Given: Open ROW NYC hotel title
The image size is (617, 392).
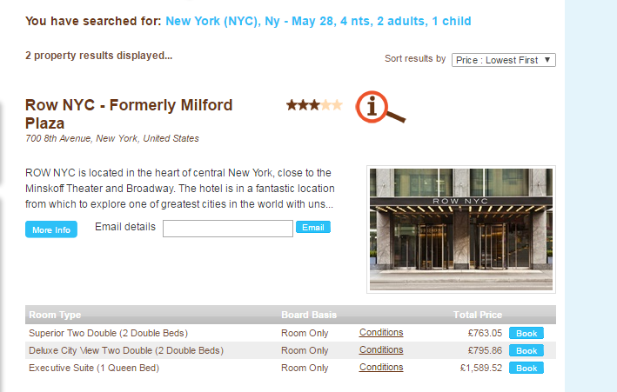Looking at the screenshot, I should click(x=129, y=114).
